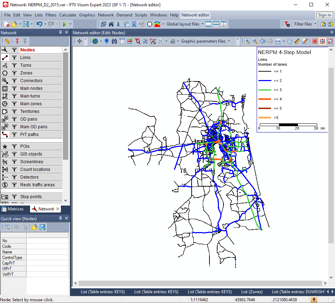Select Count locations in the Network list

click(x=35, y=169)
